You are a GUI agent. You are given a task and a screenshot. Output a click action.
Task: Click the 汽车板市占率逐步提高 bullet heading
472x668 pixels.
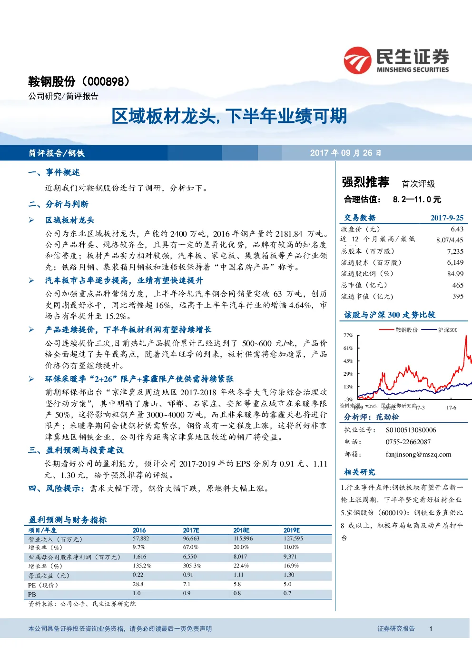pos(124,280)
